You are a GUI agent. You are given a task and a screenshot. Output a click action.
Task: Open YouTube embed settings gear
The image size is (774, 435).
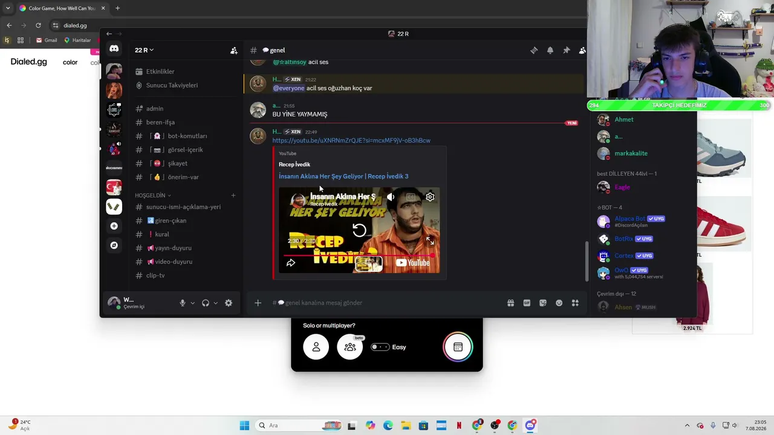pyautogui.click(x=430, y=196)
